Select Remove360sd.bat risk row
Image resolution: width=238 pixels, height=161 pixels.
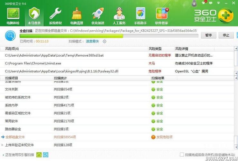point(117,55)
